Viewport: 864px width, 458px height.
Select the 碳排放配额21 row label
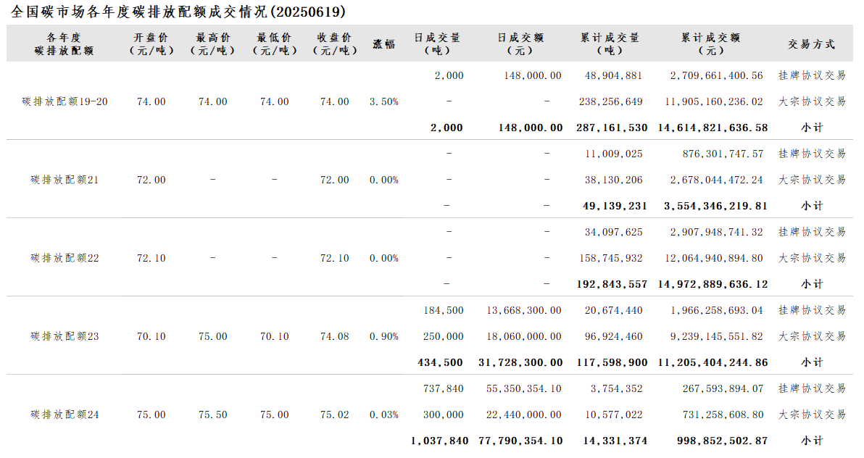coord(65,180)
